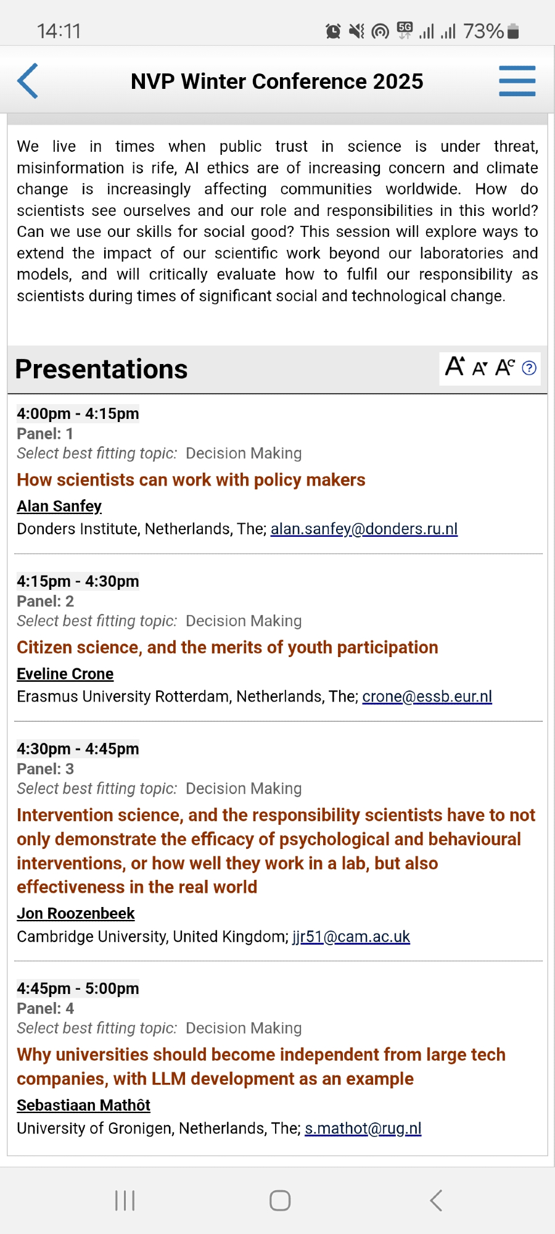555x1234 pixels.
Task: Tap the crone@essb.eur.nl email link
Action: [x=427, y=697]
